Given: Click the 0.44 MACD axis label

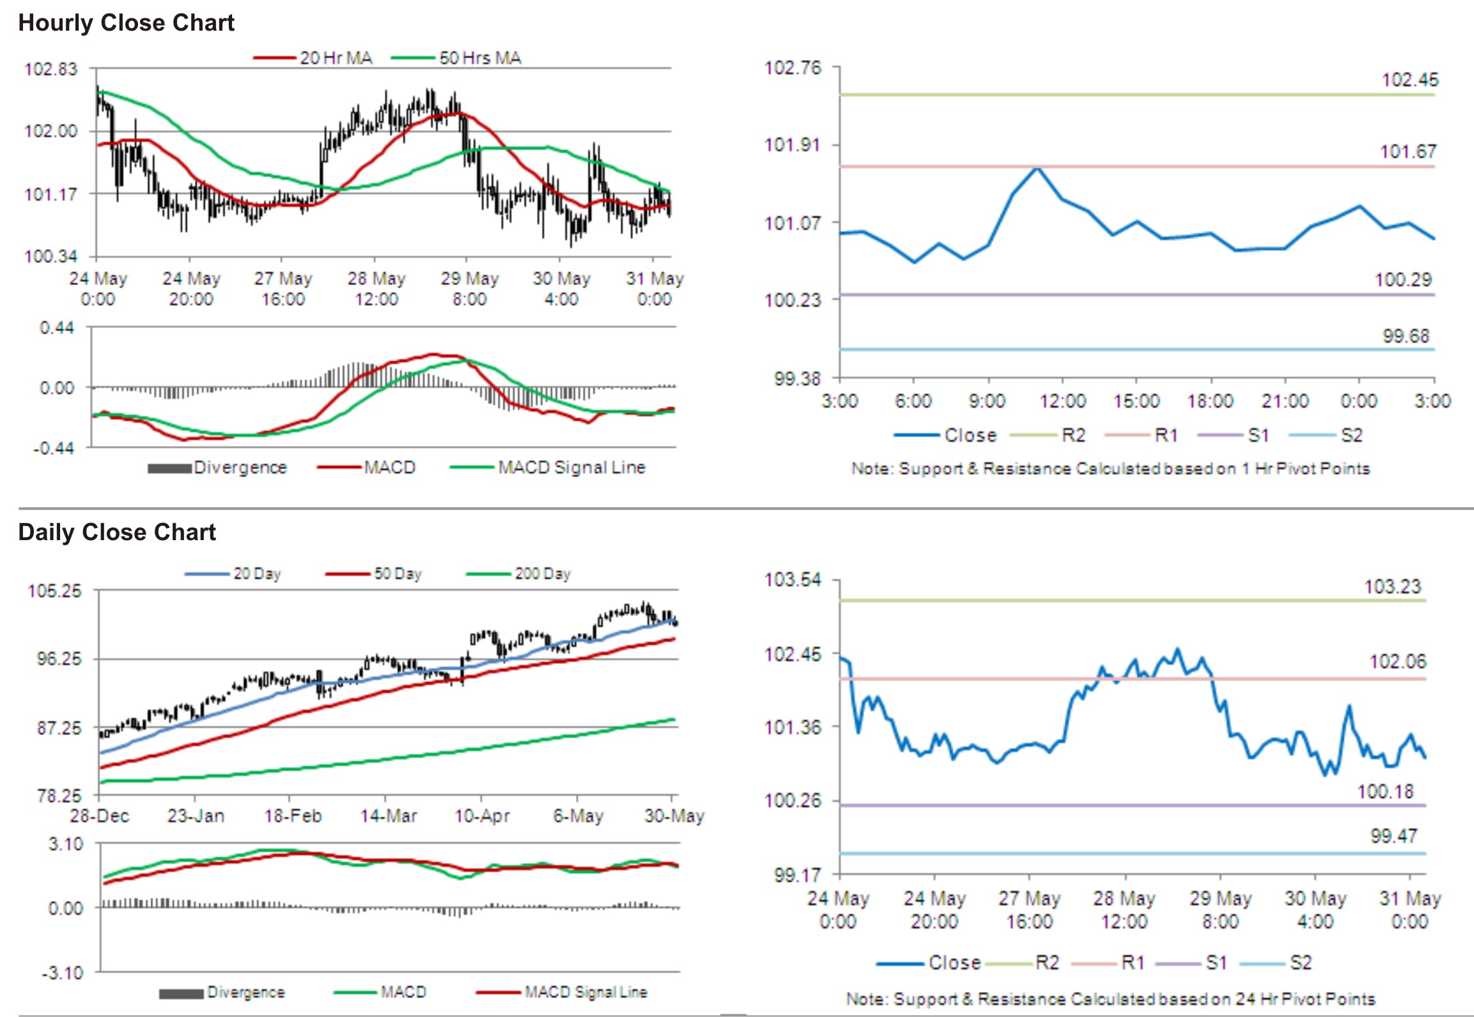Looking at the screenshot, I should (57, 328).
